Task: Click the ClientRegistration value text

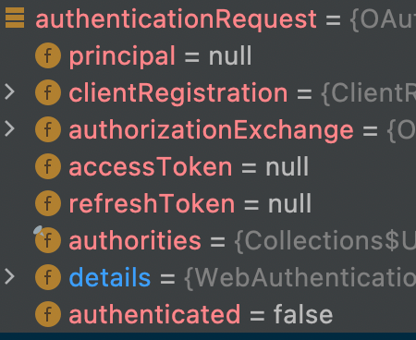Action: pos(368,92)
